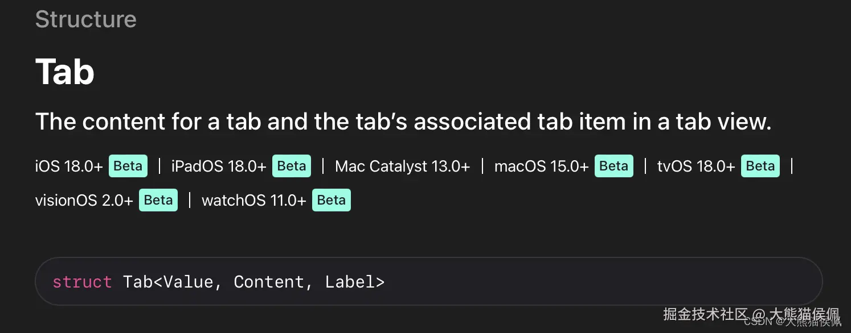Click the Beta badge beside iPadOS 18.0+

(292, 166)
